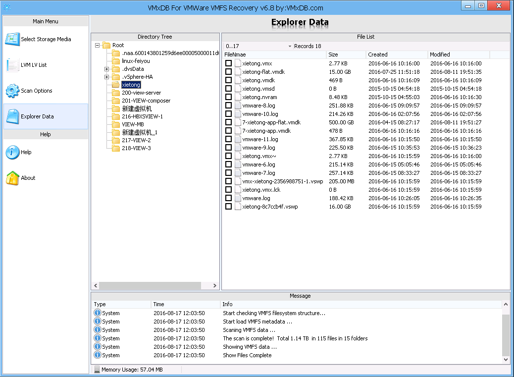Click down arrow of message scrollbar
514x377 pixels.
coord(506,360)
